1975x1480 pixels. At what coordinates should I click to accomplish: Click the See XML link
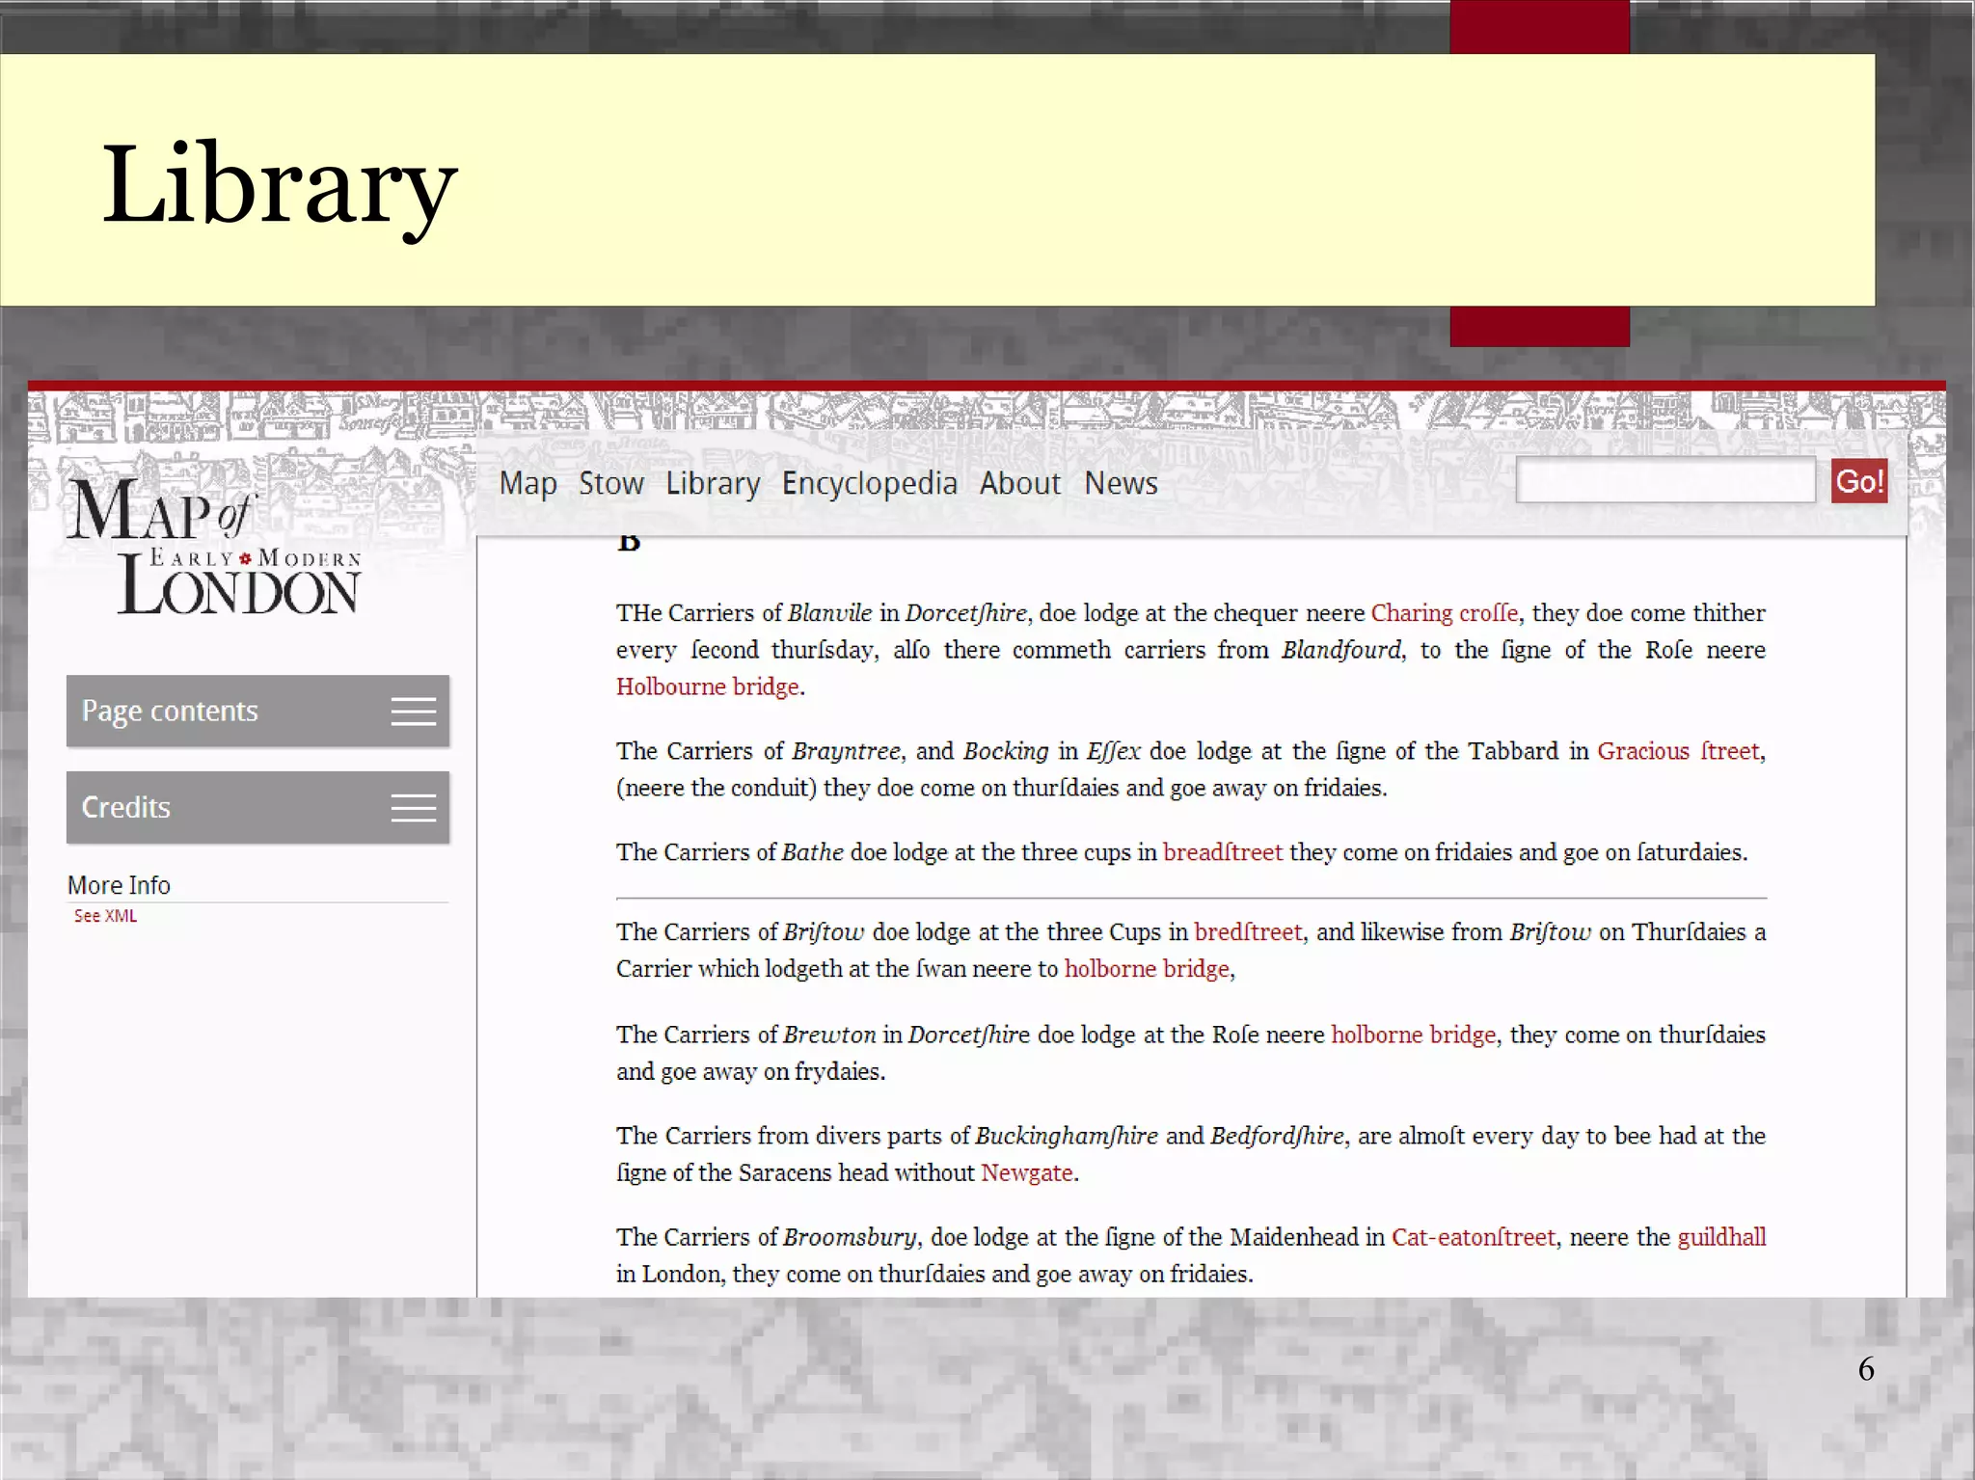pos(105,916)
